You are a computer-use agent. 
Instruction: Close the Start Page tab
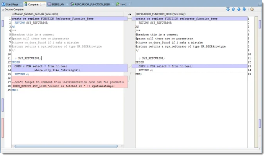pos(21,4)
